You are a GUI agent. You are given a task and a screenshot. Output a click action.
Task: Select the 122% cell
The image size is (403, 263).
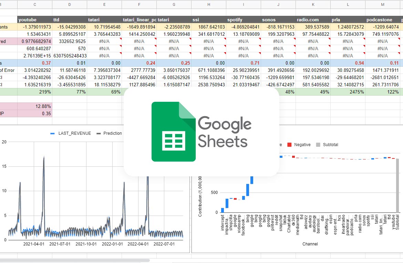(383, 91)
